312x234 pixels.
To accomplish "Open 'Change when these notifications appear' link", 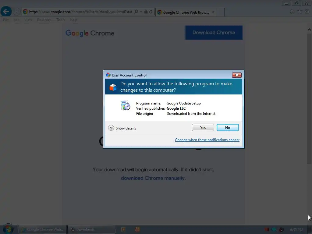I will pos(207,140).
